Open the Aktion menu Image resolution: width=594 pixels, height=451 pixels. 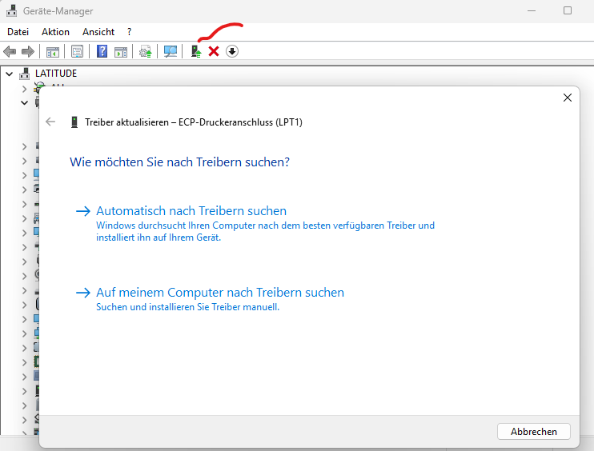pyautogui.click(x=55, y=32)
